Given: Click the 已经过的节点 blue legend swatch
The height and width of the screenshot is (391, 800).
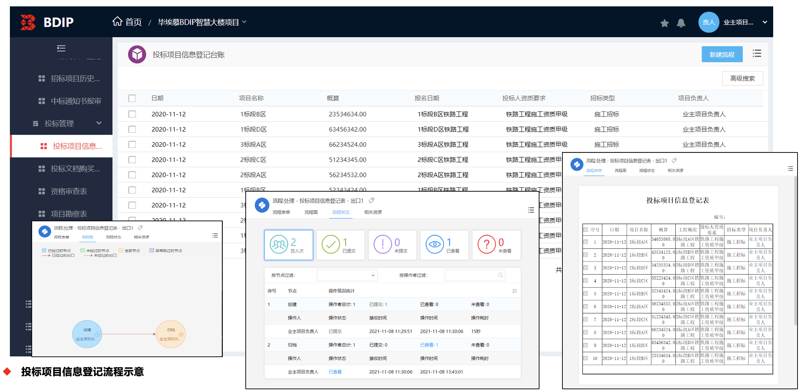Looking at the screenshot, I should [44, 251].
